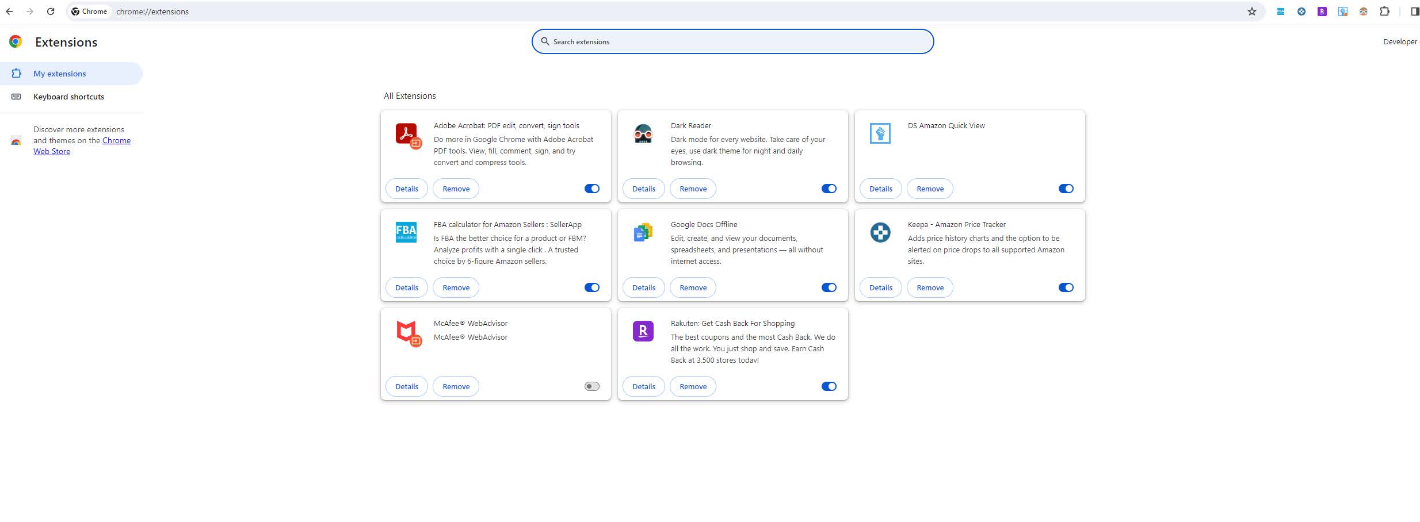Viewport: 1420px width, 522px height.
Task: Remove McAfee WebAdvisor
Action: click(456, 386)
